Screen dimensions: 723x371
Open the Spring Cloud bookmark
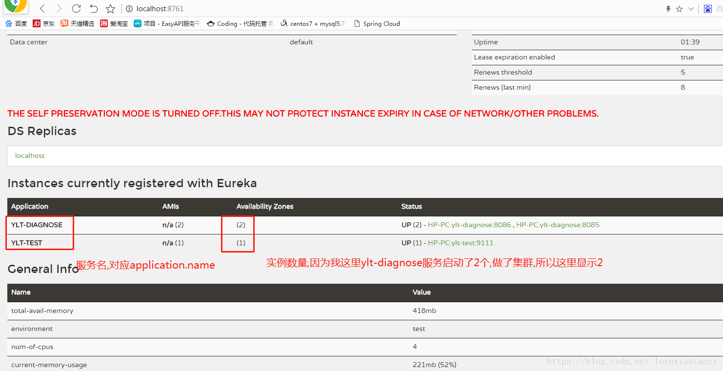pos(377,23)
